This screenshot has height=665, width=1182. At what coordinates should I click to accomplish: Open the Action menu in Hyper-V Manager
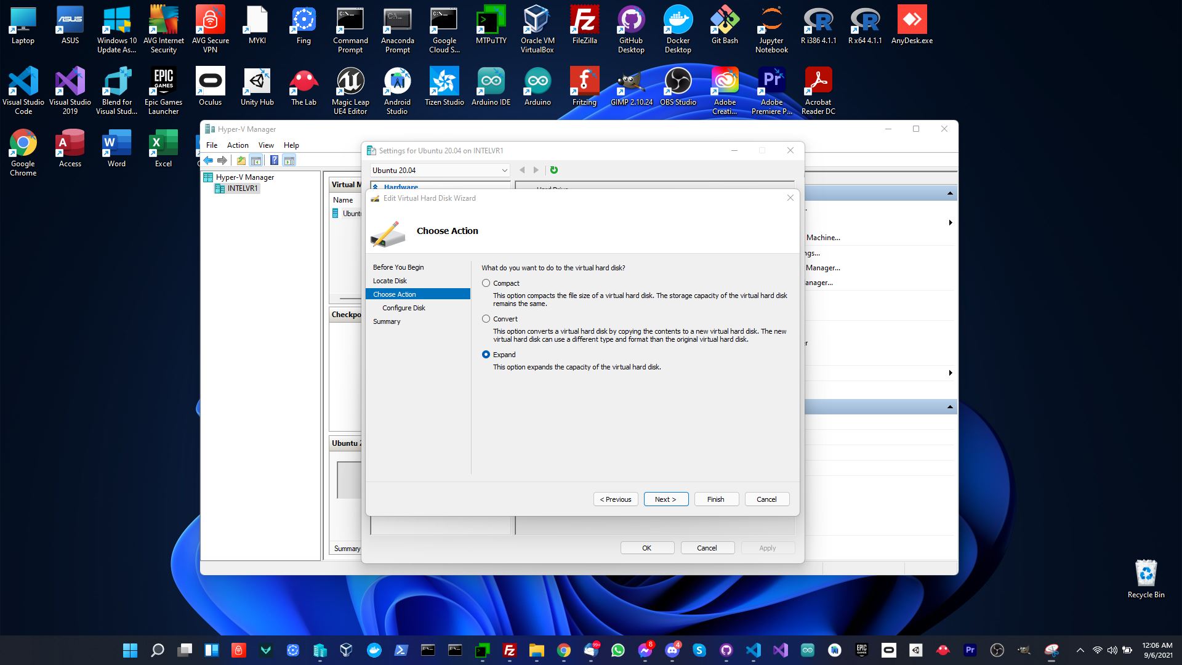[238, 145]
